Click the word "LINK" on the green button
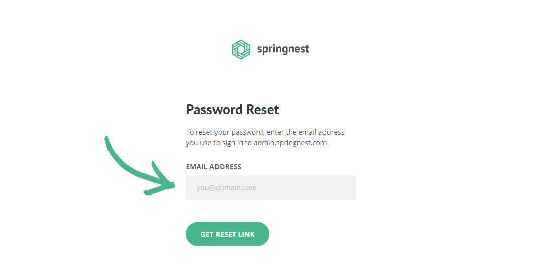Image resolution: width=540 pixels, height=274 pixels. [246, 234]
